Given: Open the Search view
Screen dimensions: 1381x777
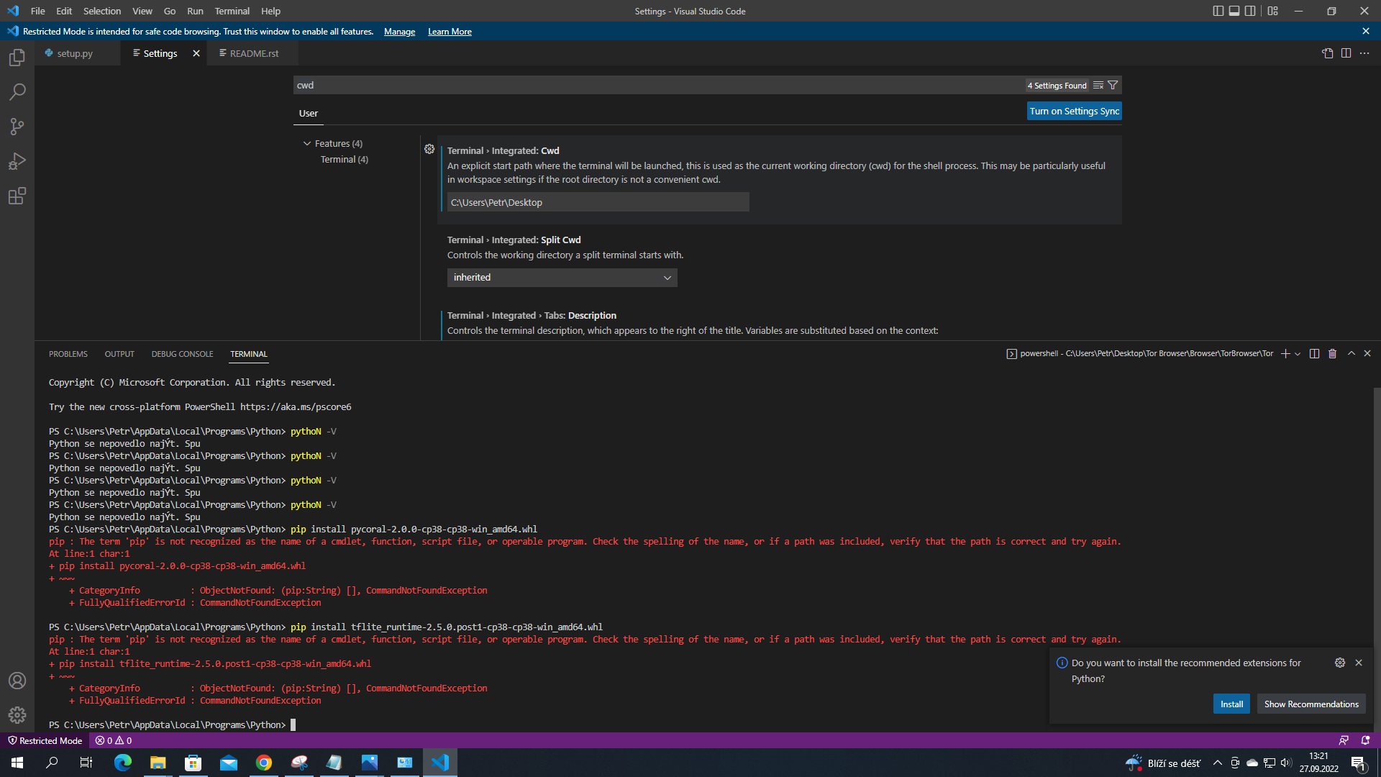Looking at the screenshot, I should point(17,92).
